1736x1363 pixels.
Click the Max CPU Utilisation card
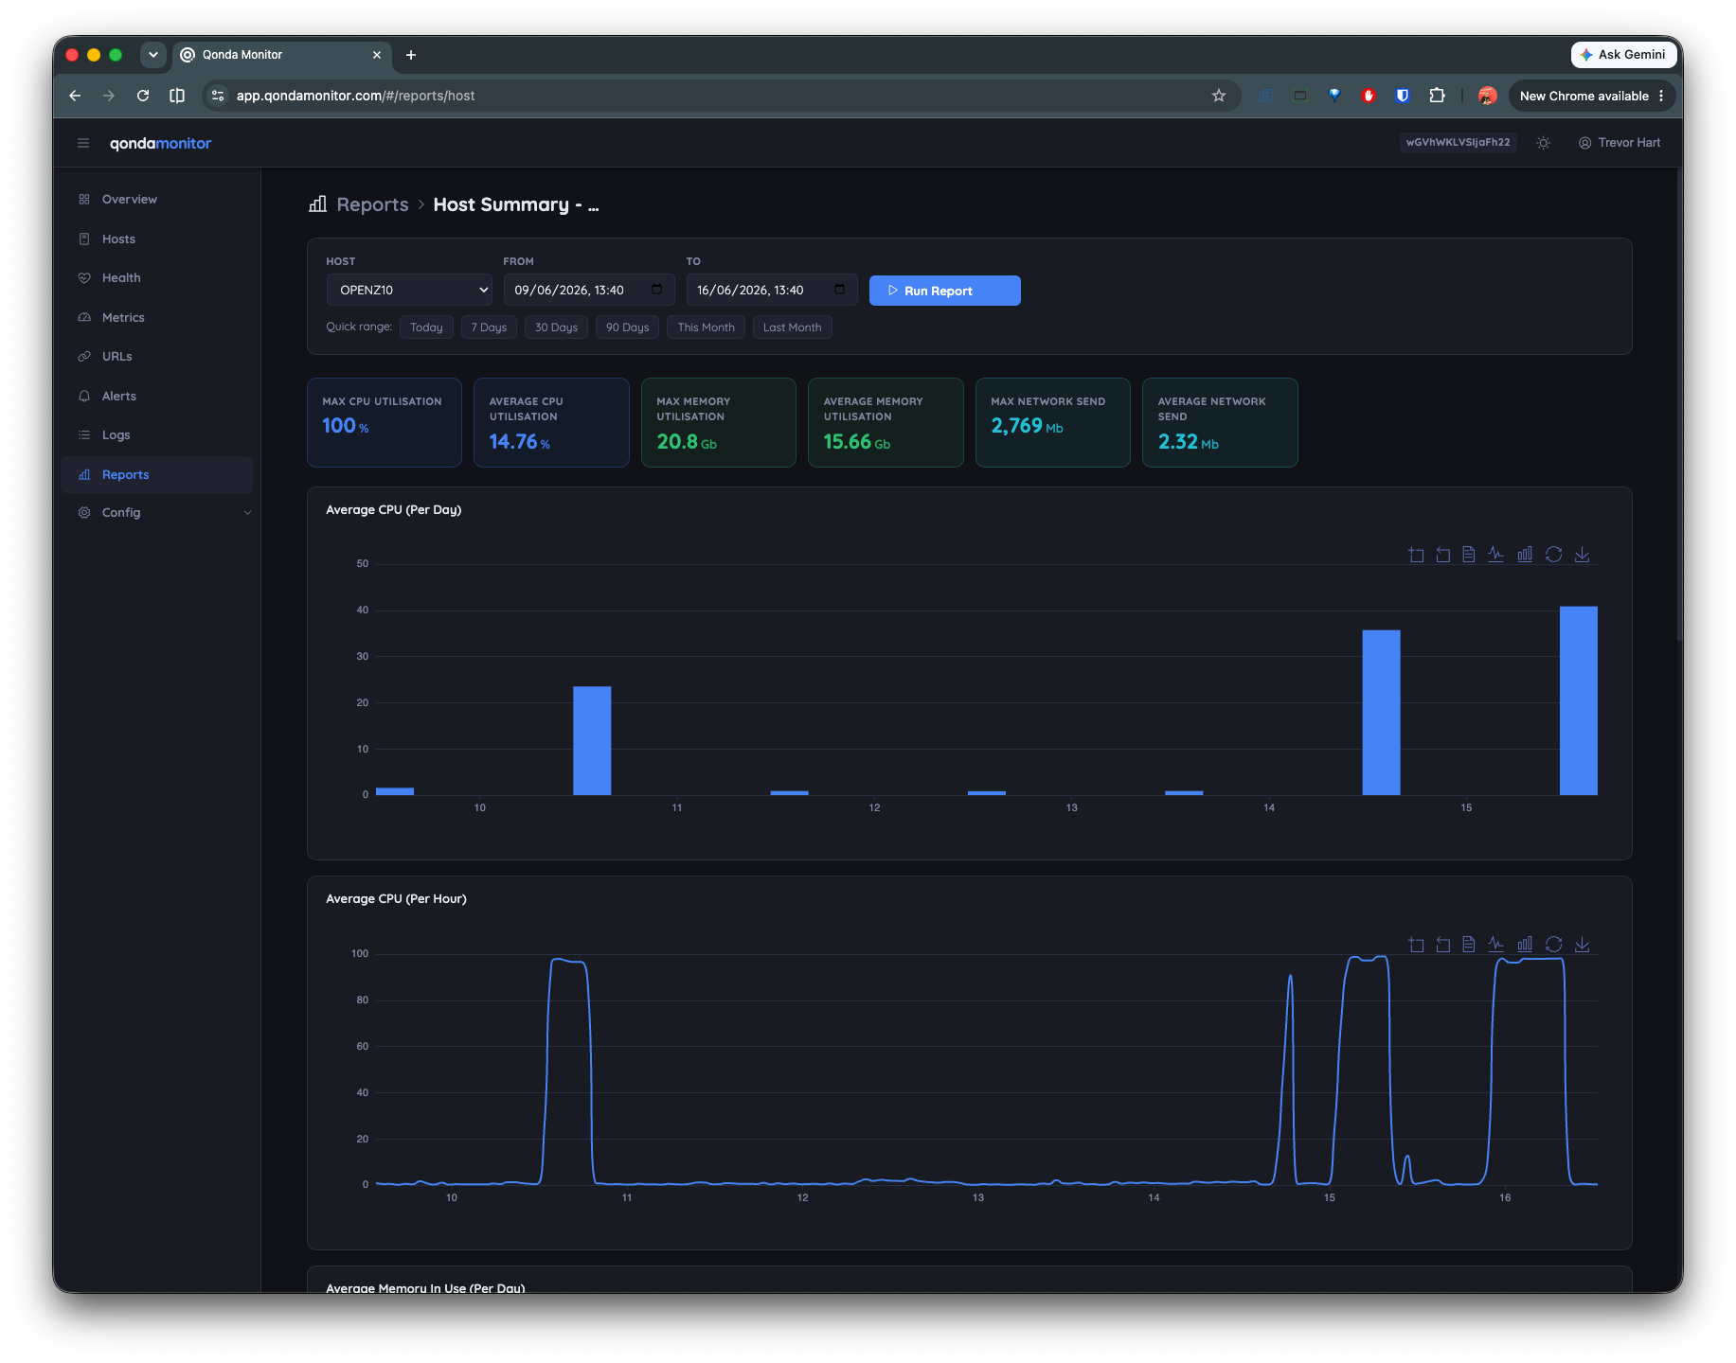pyautogui.click(x=385, y=423)
